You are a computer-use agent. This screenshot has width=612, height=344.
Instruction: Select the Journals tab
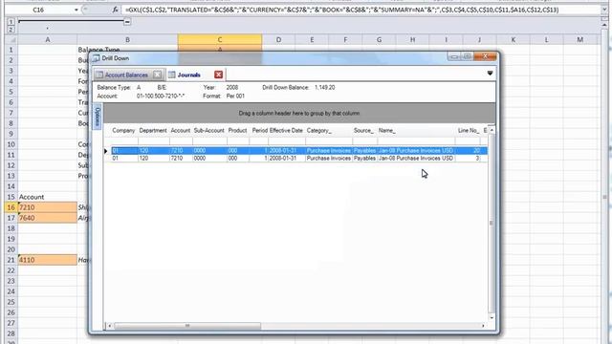click(x=189, y=75)
